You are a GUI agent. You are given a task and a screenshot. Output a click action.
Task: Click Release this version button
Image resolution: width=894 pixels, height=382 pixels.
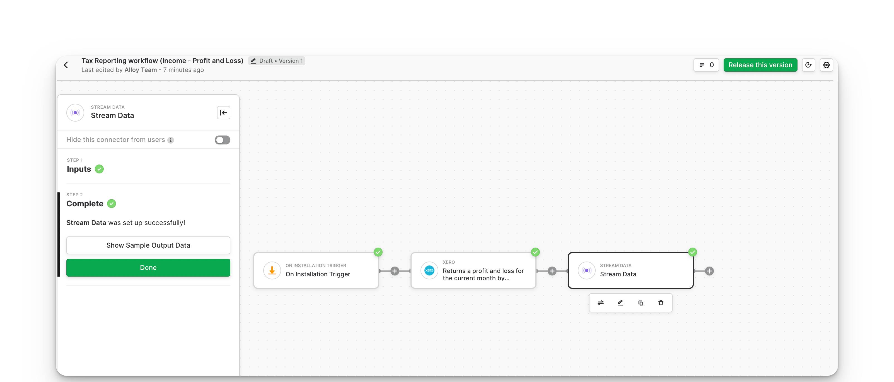pyautogui.click(x=760, y=65)
